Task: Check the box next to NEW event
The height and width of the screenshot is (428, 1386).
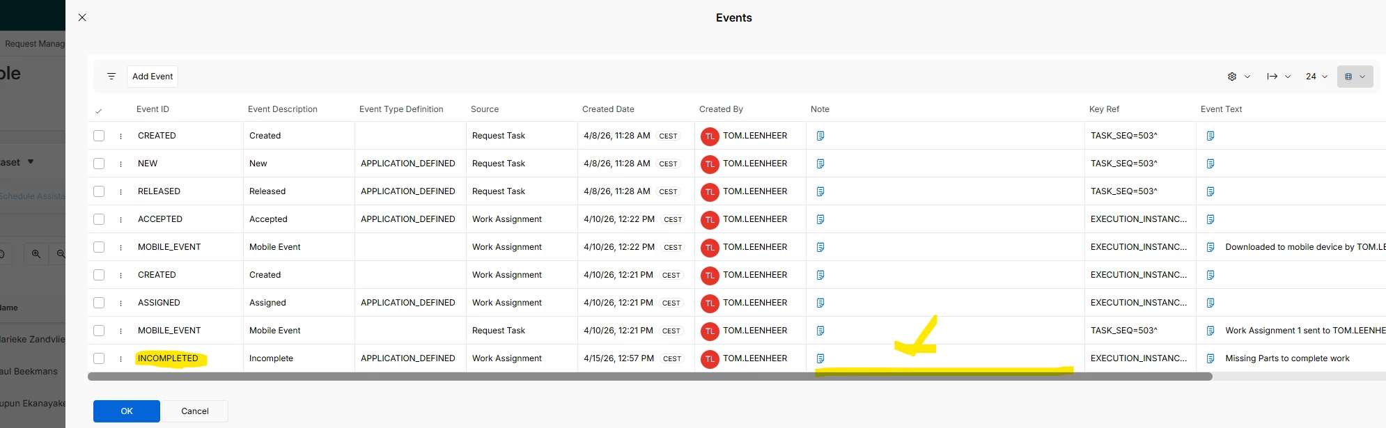Action: point(99,164)
